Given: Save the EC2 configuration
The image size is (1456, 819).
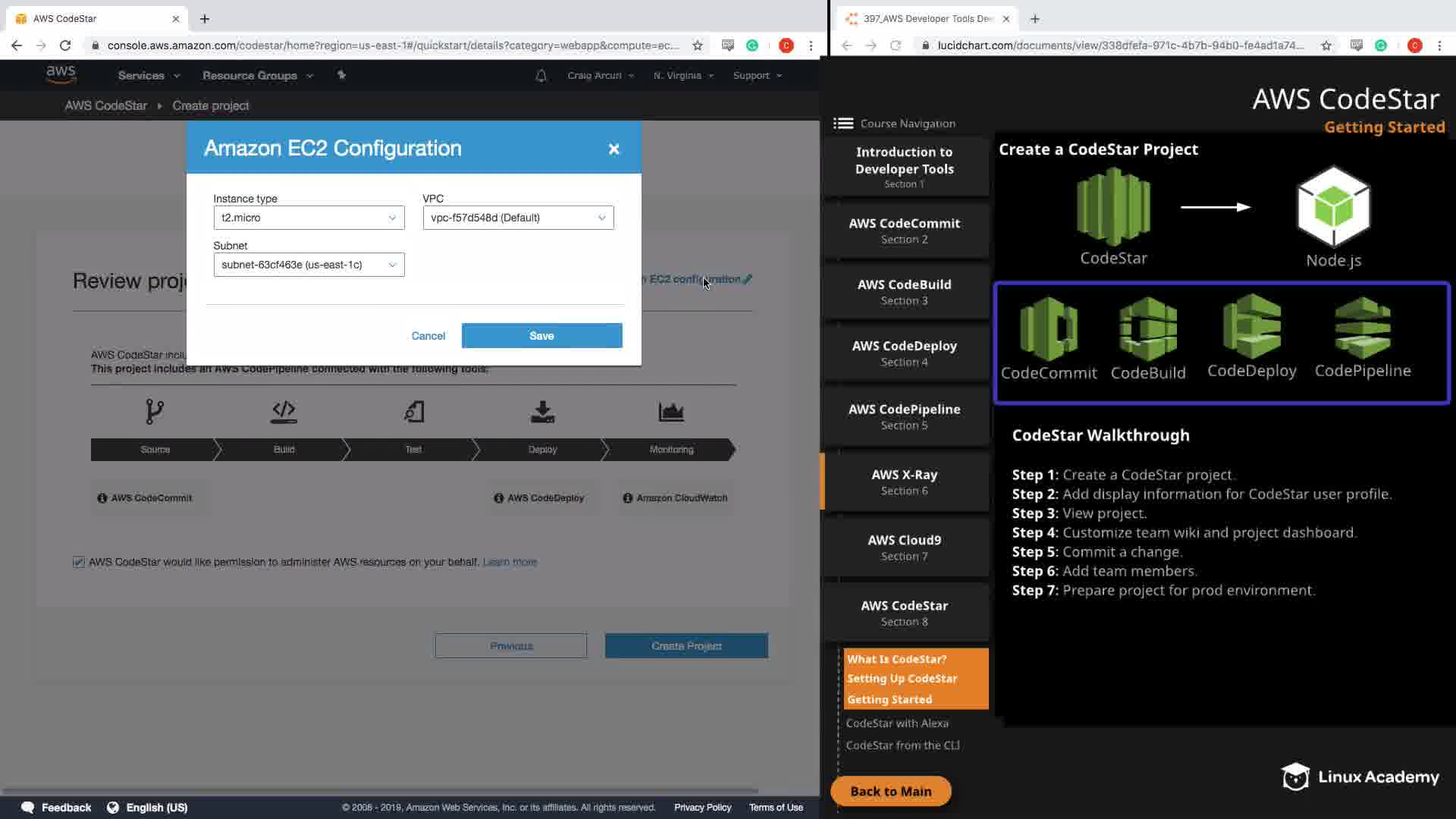Looking at the screenshot, I should pyautogui.click(x=541, y=336).
